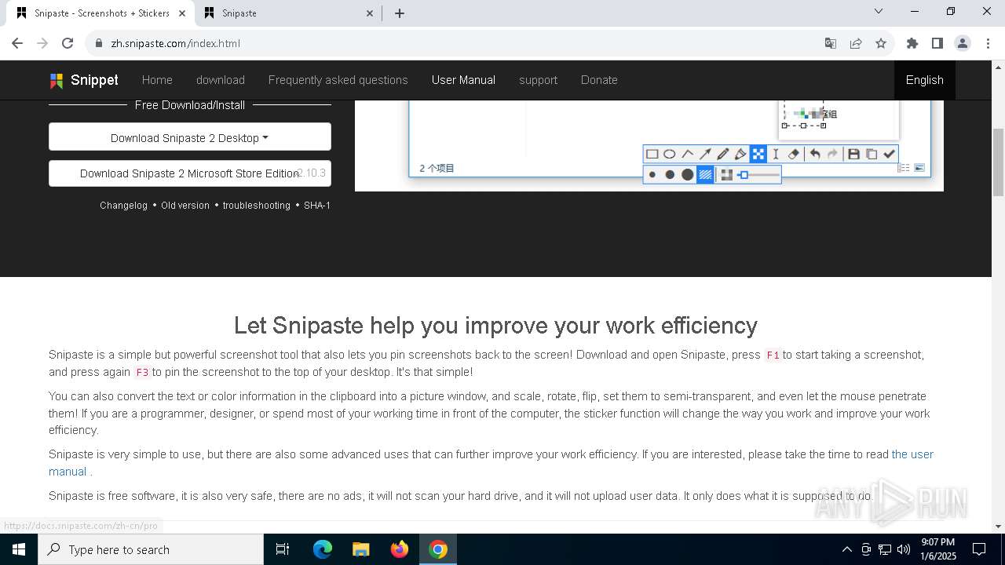Click the page vertical scrollbar thumb
Image resolution: width=1005 pixels, height=565 pixels.
point(998,162)
